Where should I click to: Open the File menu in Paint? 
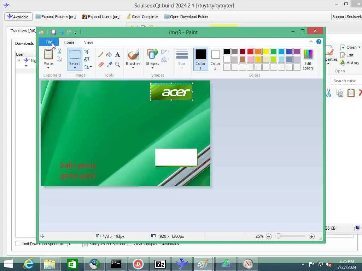tap(48, 42)
